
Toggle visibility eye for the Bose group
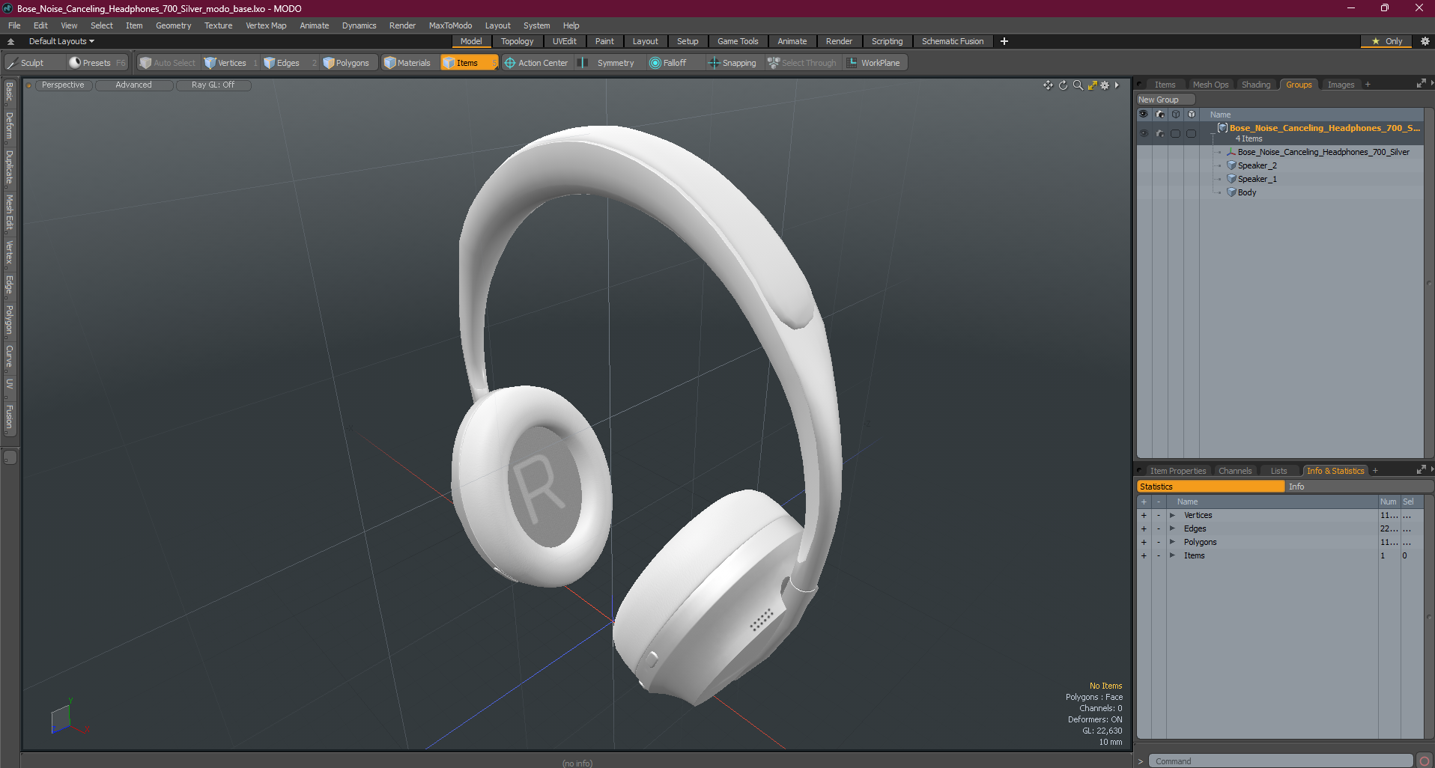[x=1144, y=133]
